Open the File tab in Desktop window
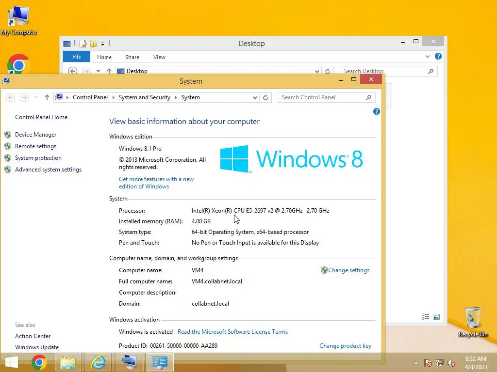This screenshot has width=497, height=372. [x=76, y=57]
